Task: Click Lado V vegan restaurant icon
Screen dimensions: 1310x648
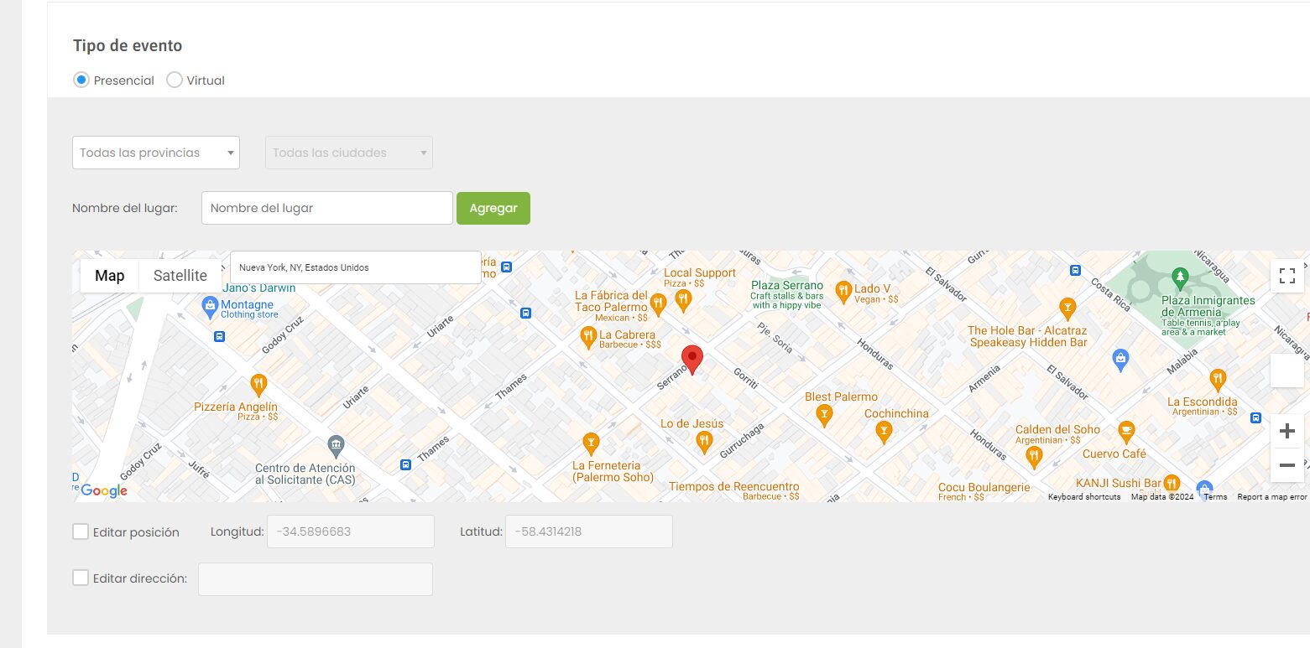Action: tap(842, 293)
